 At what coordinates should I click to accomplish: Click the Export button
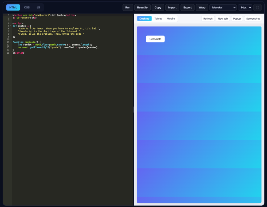coord(187,8)
